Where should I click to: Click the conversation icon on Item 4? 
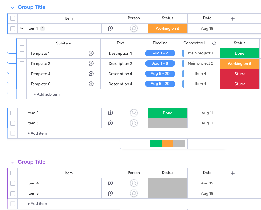click(110, 183)
